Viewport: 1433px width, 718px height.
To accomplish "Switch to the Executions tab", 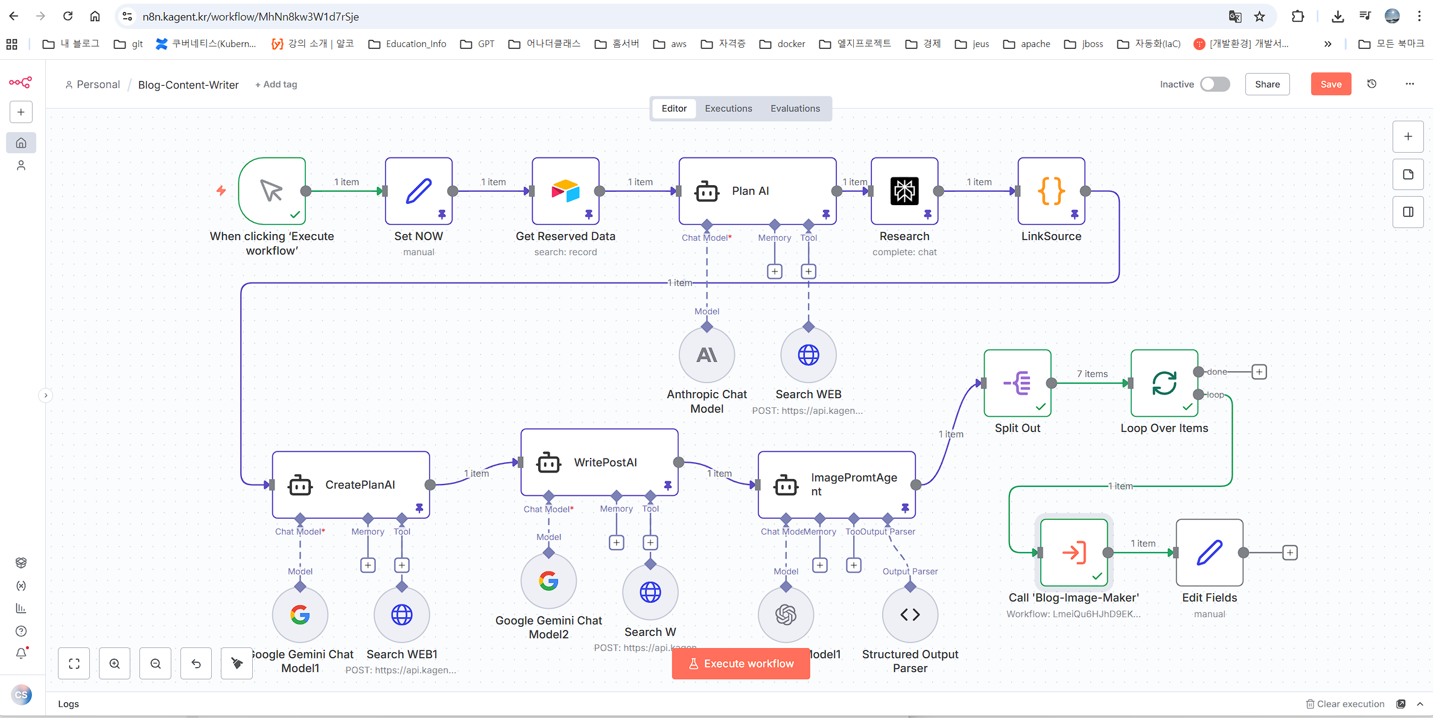I will point(728,109).
